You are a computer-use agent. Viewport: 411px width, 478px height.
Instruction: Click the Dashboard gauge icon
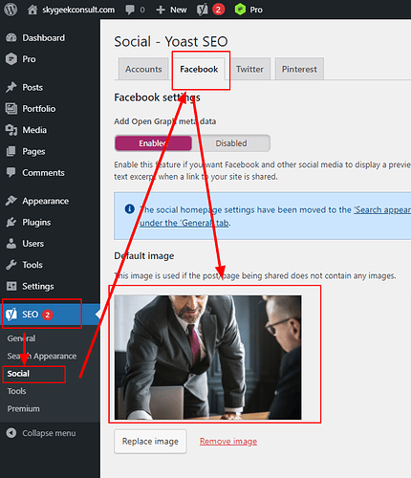click(x=11, y=37)
